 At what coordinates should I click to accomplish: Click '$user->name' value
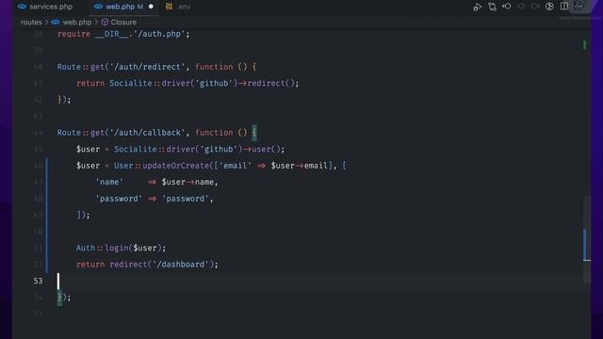click(187, 182)
